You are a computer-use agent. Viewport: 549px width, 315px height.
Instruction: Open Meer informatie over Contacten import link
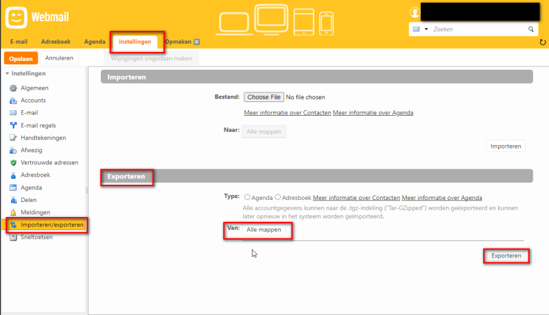point(288,113)
